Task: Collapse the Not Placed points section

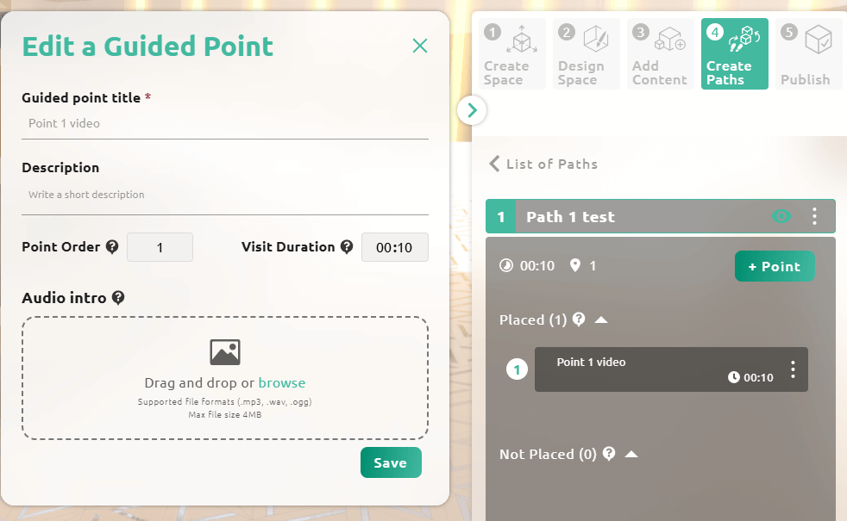Action: 631,454
